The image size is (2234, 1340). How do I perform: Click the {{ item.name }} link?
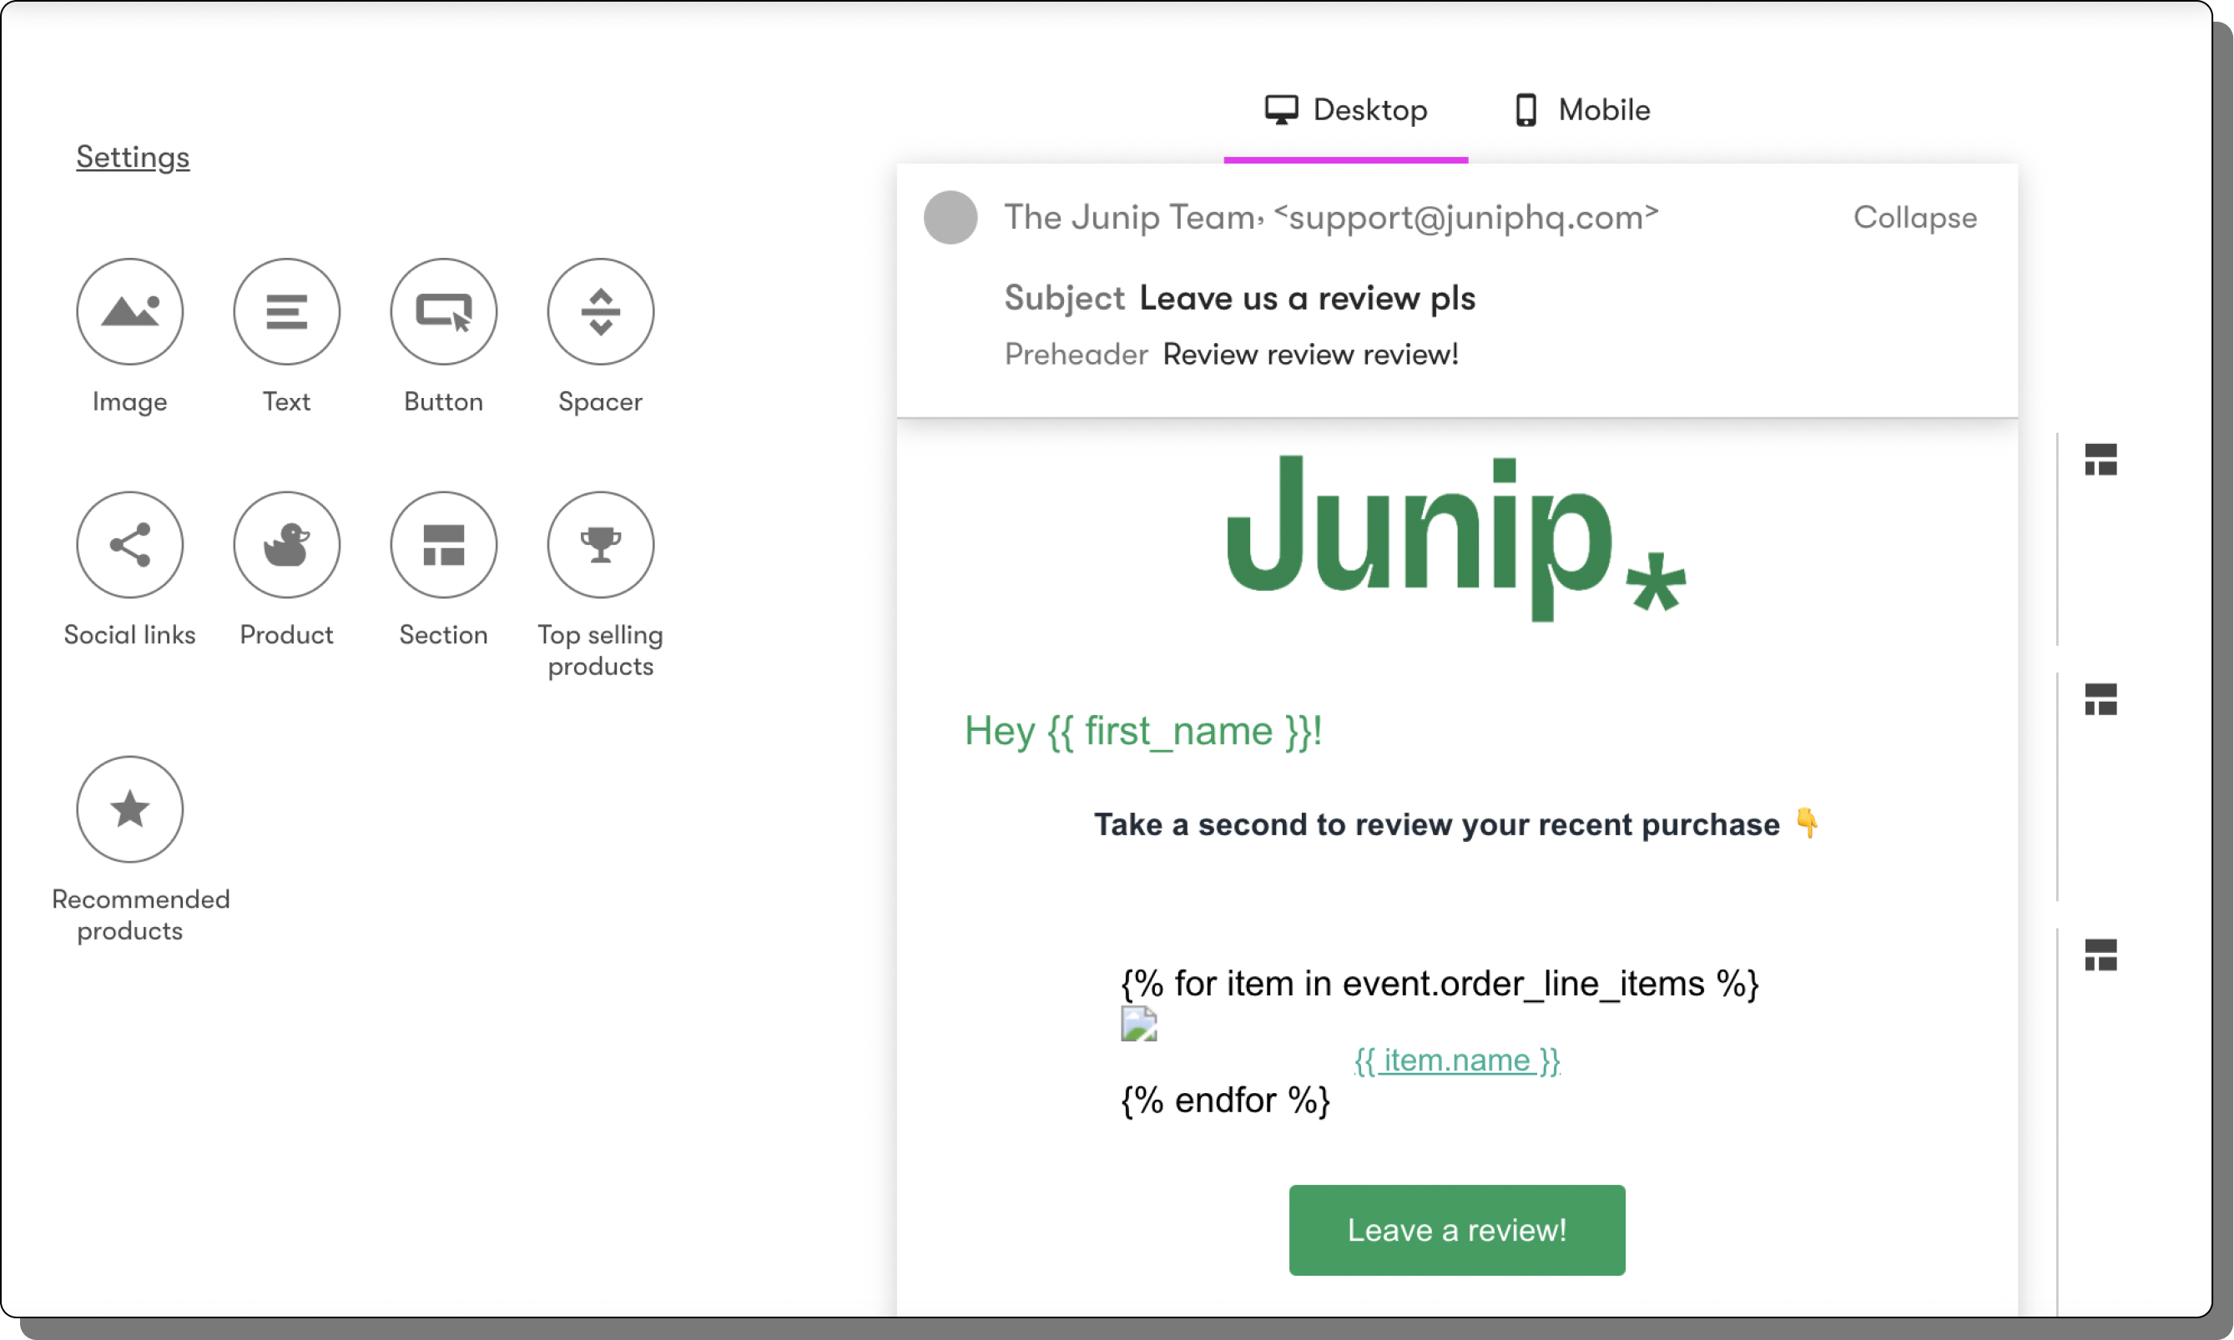1456,1060
